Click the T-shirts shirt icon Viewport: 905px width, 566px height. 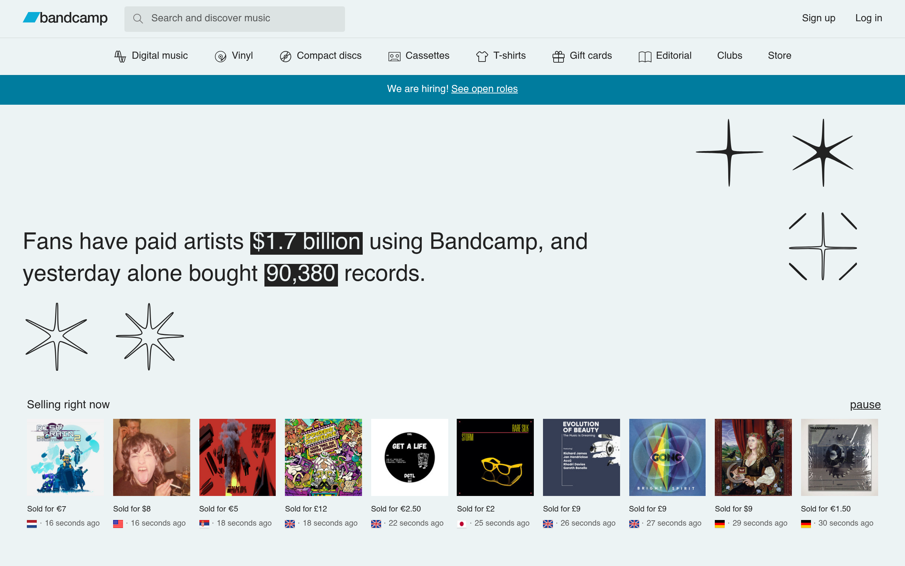pos(482,57)
